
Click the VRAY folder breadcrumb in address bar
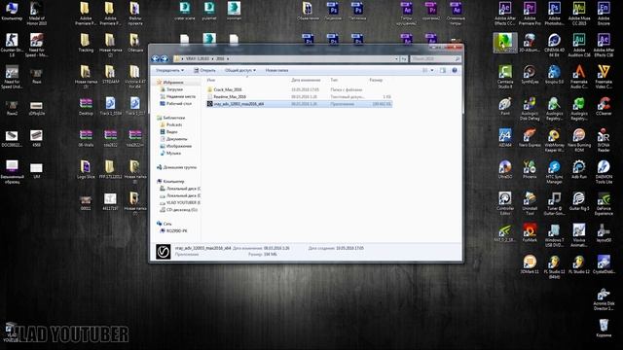pos(198,58)
